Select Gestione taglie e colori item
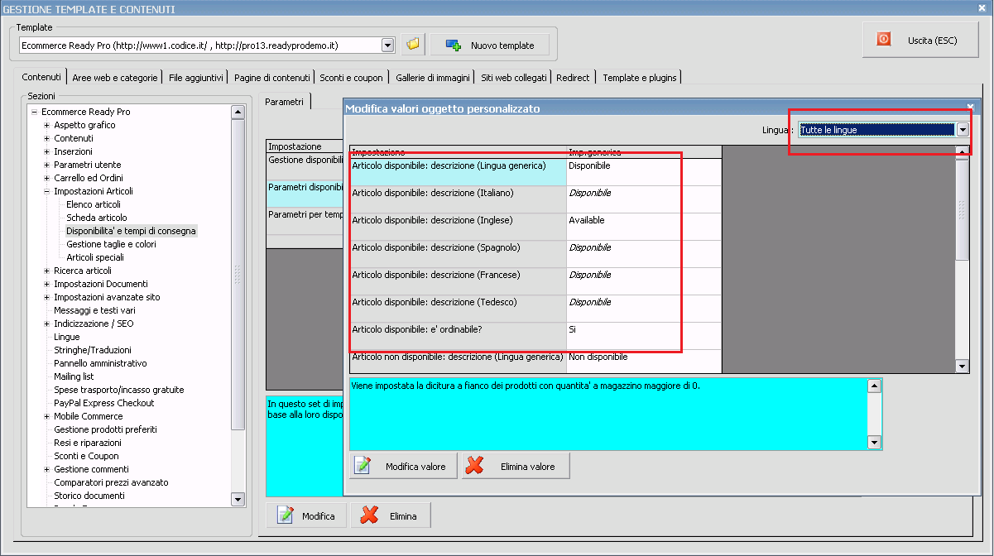 (111, 244)
